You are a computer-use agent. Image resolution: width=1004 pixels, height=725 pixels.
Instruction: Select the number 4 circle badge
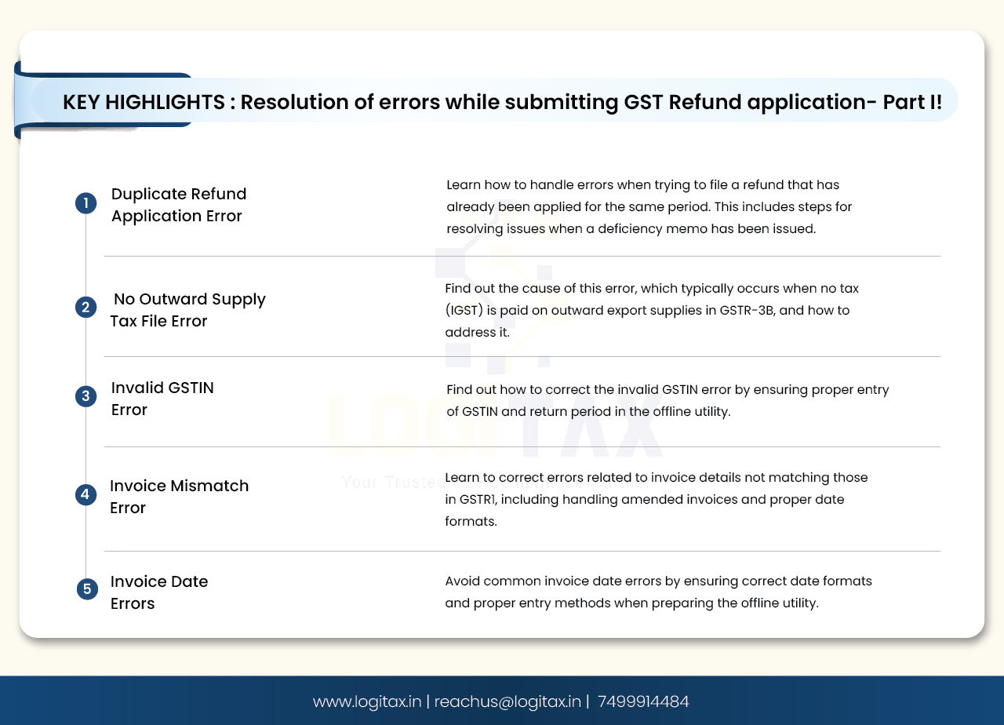(x=85, y=494)
